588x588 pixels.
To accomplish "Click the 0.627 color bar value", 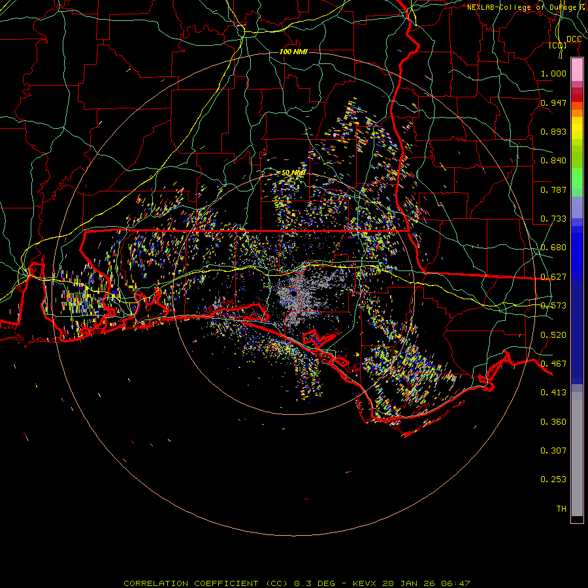I will tap(553, 277).
